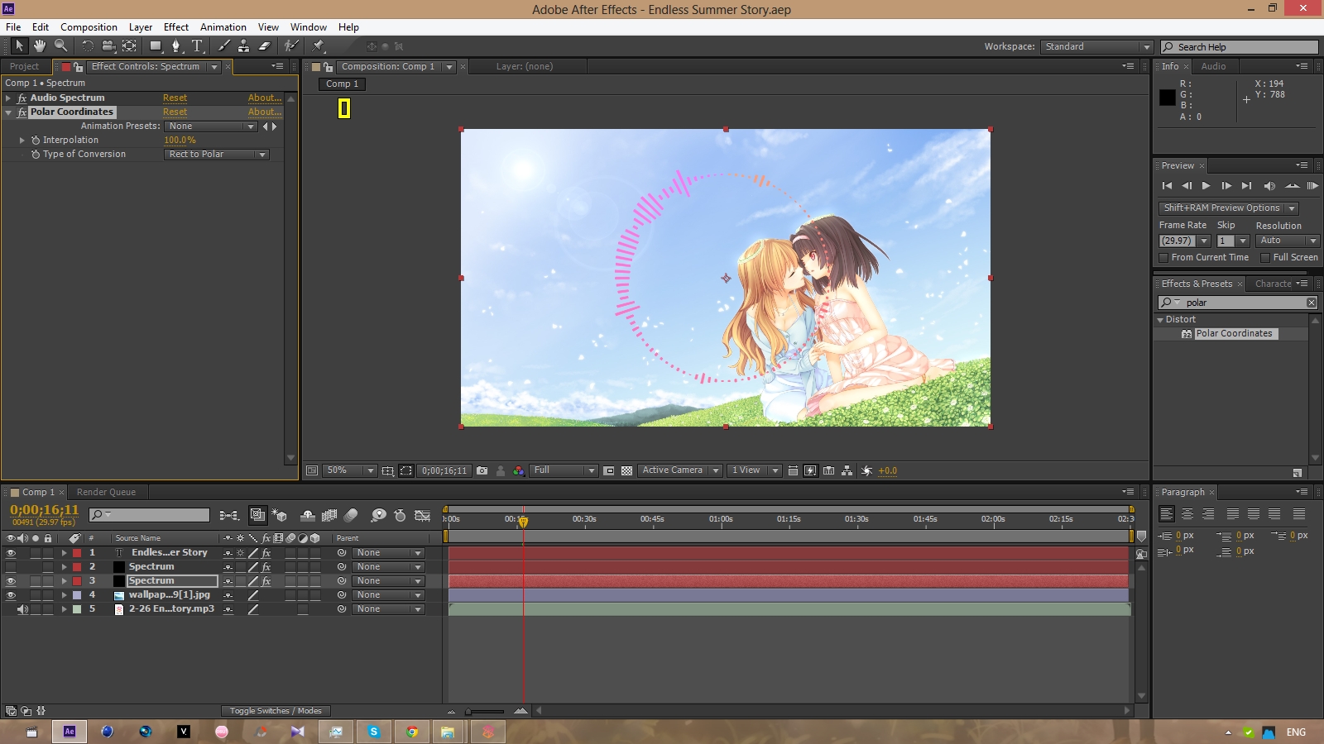
Task: Reset the Polar Coordinates effect
Action: pos(175,112)
